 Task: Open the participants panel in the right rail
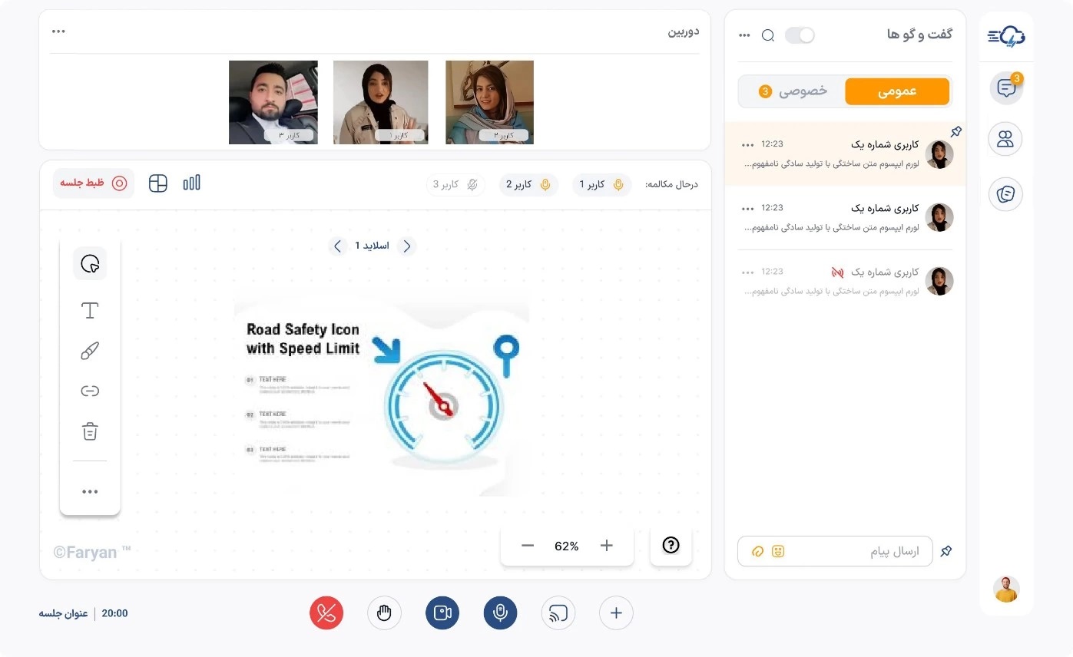(x=1005, y=139)
